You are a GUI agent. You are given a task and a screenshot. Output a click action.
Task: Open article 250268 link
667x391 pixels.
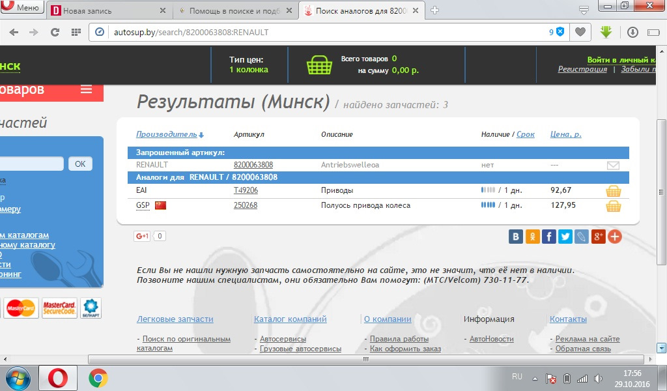click(246, 205)
